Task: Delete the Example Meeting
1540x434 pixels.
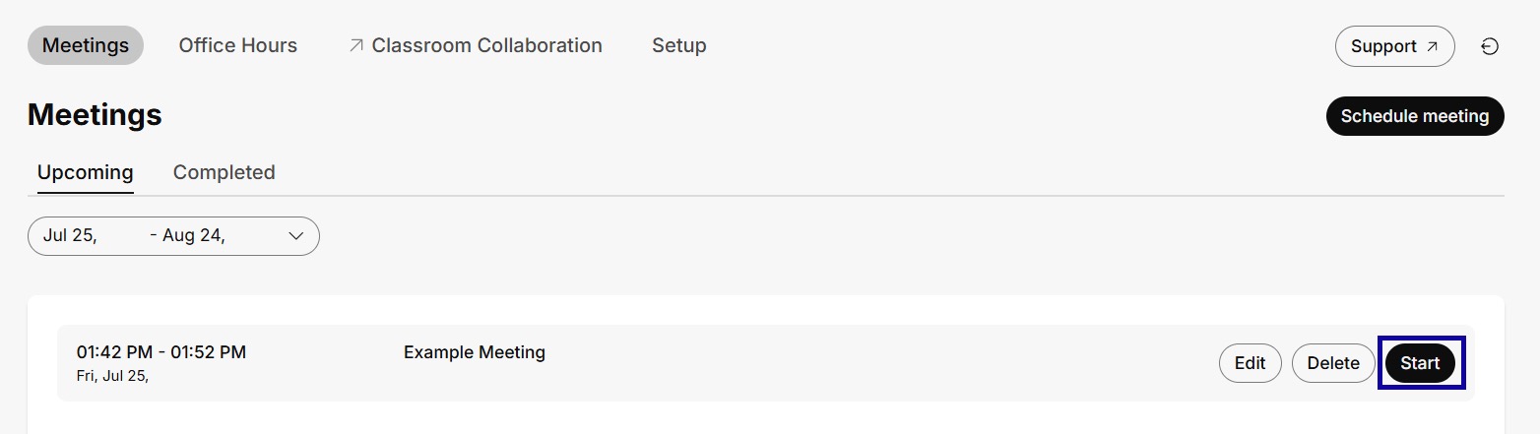Action: click(1332, 363)
